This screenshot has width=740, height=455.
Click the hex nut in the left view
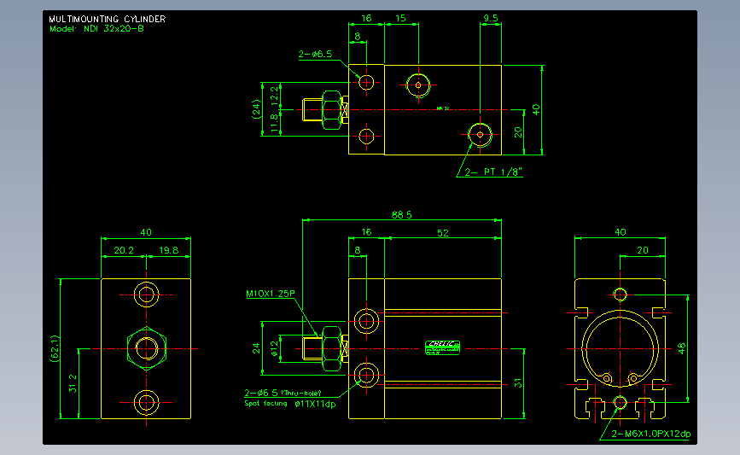146,349
